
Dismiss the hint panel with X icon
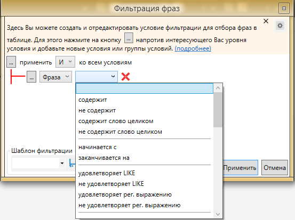pyautogui.click(x=266, y=21)
